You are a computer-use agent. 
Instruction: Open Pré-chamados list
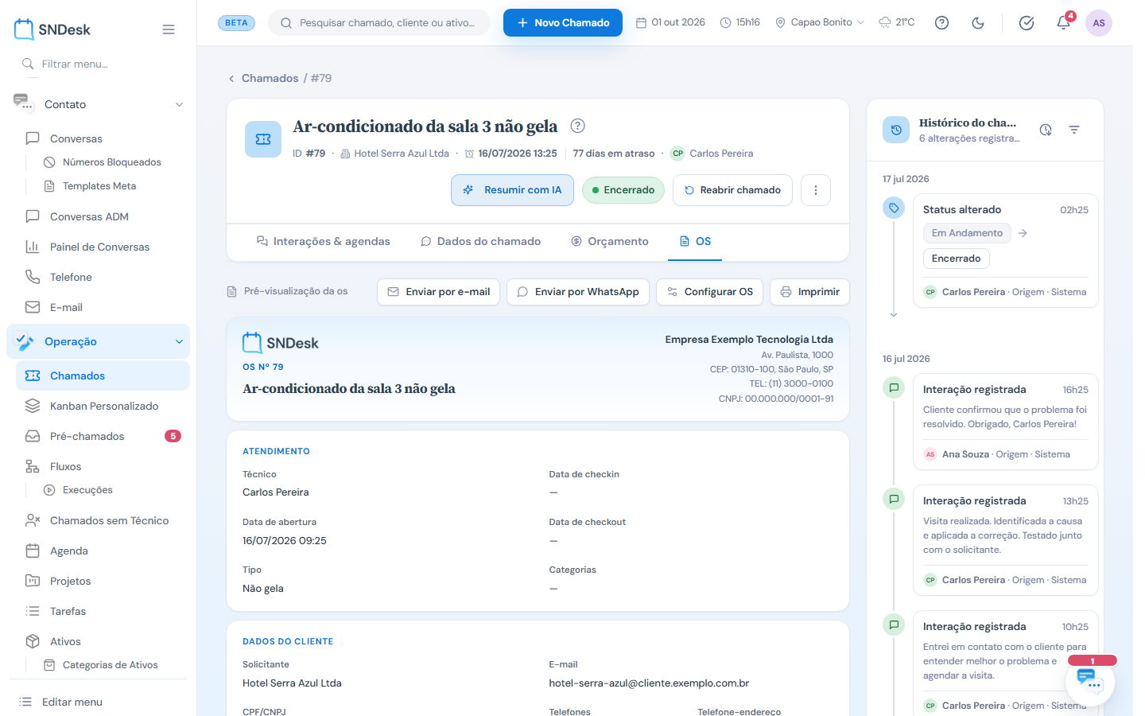103,436
